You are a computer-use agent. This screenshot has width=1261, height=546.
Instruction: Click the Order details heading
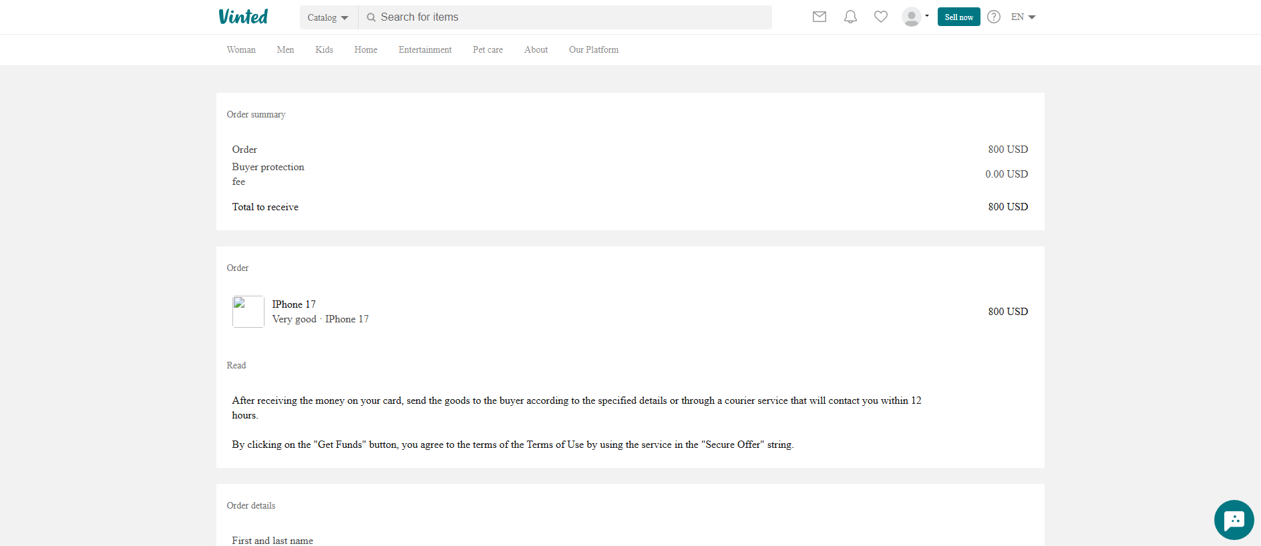click(251, 505)
